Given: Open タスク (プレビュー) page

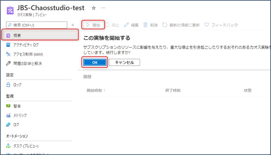Looking at the screenshot, I should click(26, 146).
